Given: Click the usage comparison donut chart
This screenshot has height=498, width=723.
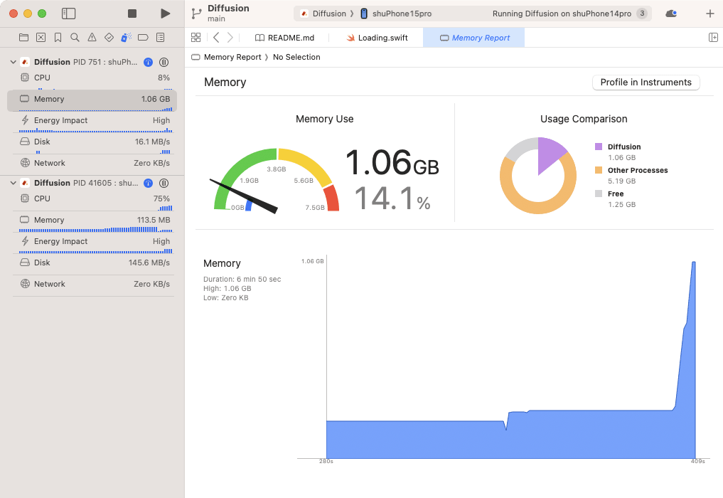Looking at the screenshot, I should coord(538,176).
